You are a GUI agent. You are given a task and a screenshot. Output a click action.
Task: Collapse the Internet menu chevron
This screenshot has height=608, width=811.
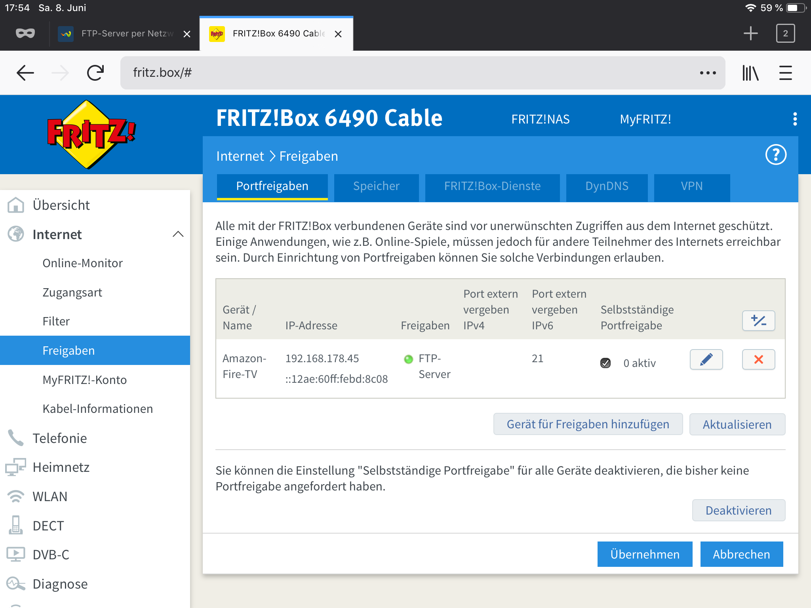(178, 234)
